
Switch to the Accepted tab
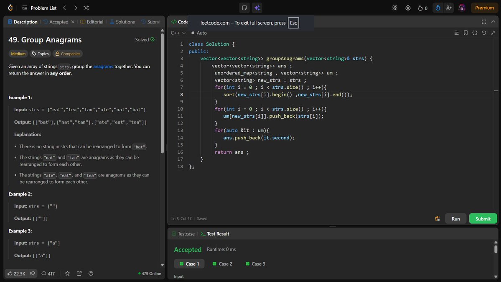pyautogui.click(x=56, y=22)
